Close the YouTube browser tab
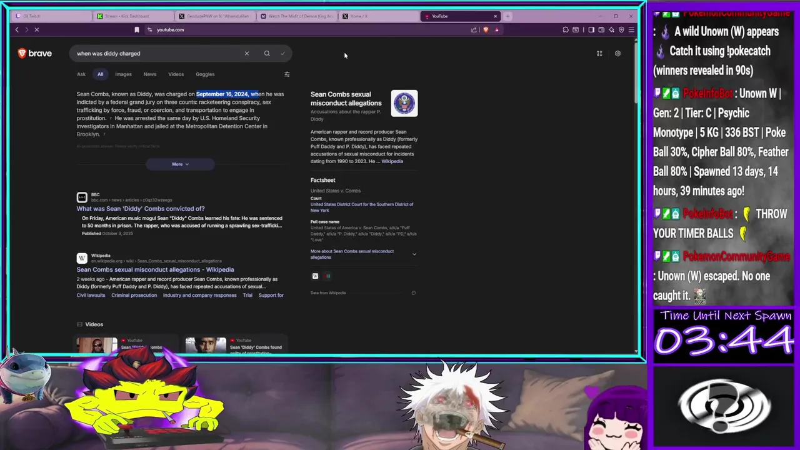 click(496, 16)
